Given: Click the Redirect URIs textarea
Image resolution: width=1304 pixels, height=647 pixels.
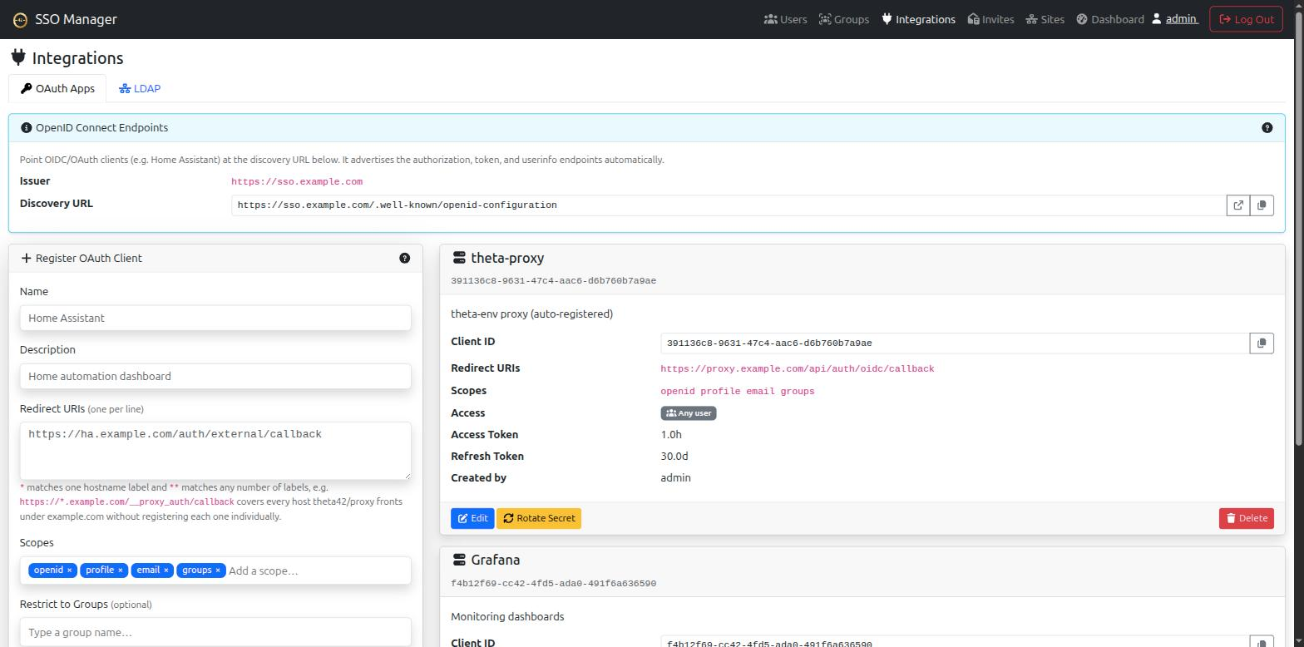Looking at the screenshot, I should tap(215, 451).
